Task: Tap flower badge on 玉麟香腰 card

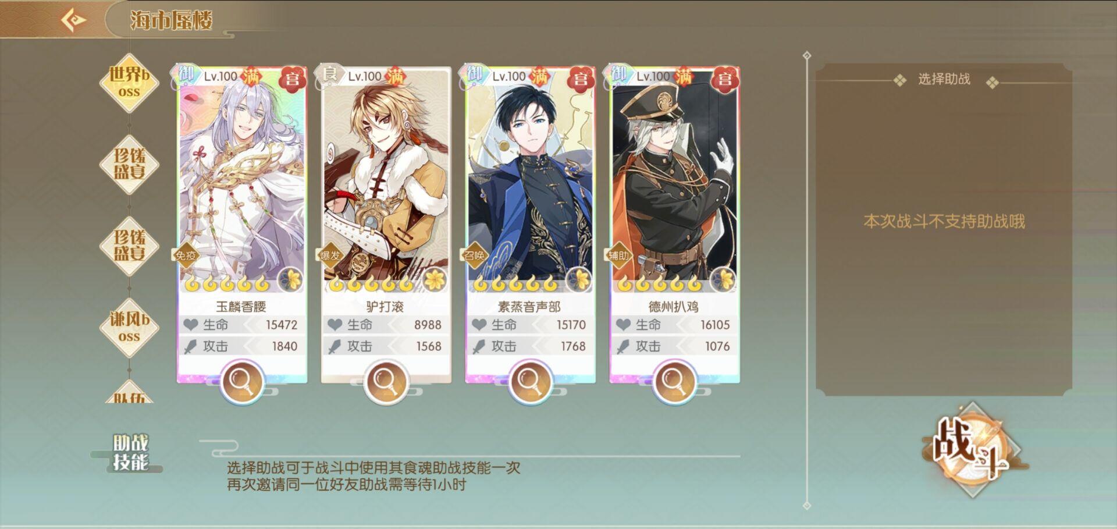Action: [x=290, y=280]
